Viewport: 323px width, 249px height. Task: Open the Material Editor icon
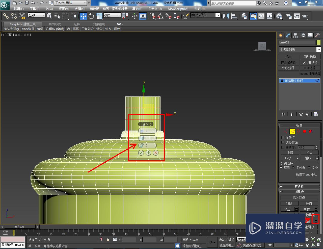point(279,16)
